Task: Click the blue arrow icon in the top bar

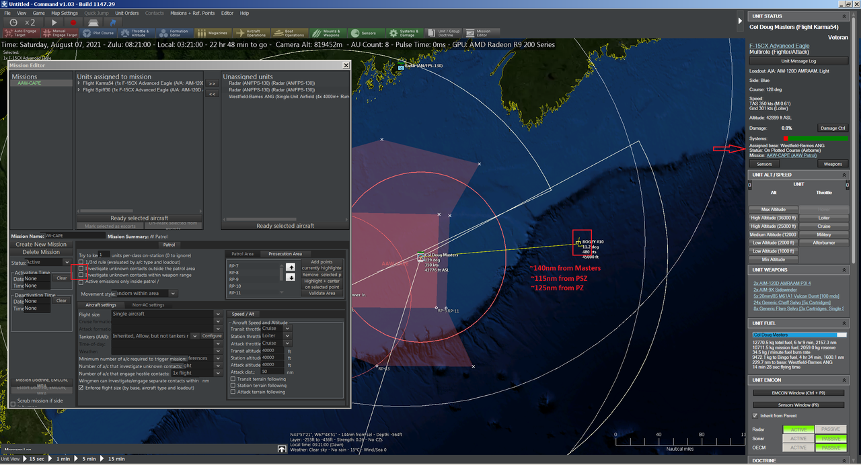Action: [112, 22]
